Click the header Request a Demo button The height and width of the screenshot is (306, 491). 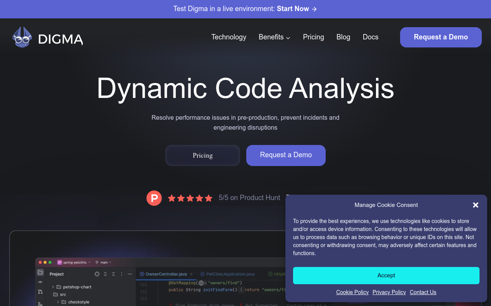pos(441,37)
